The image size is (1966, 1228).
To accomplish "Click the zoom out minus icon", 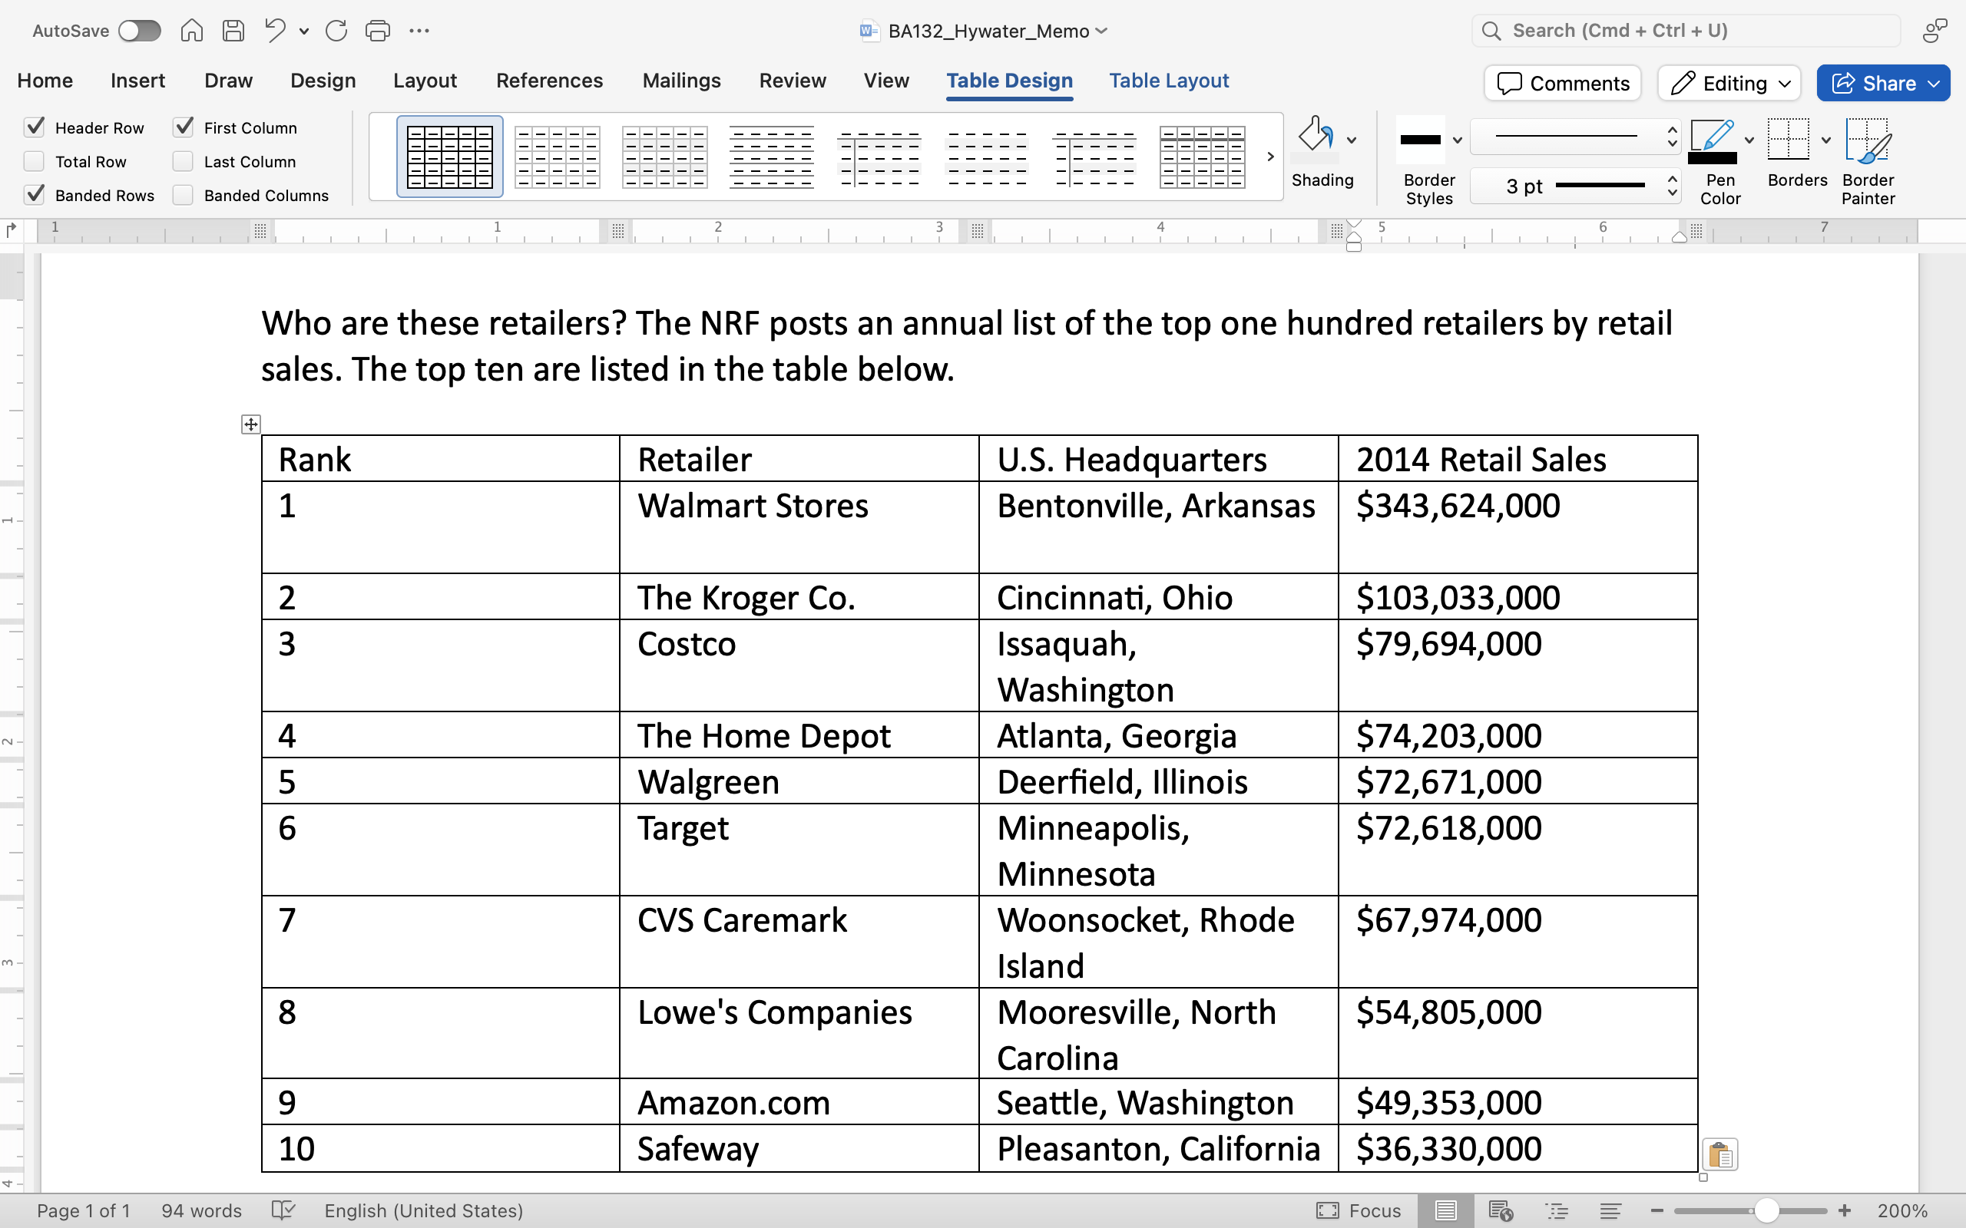I will point(1657,1211).
